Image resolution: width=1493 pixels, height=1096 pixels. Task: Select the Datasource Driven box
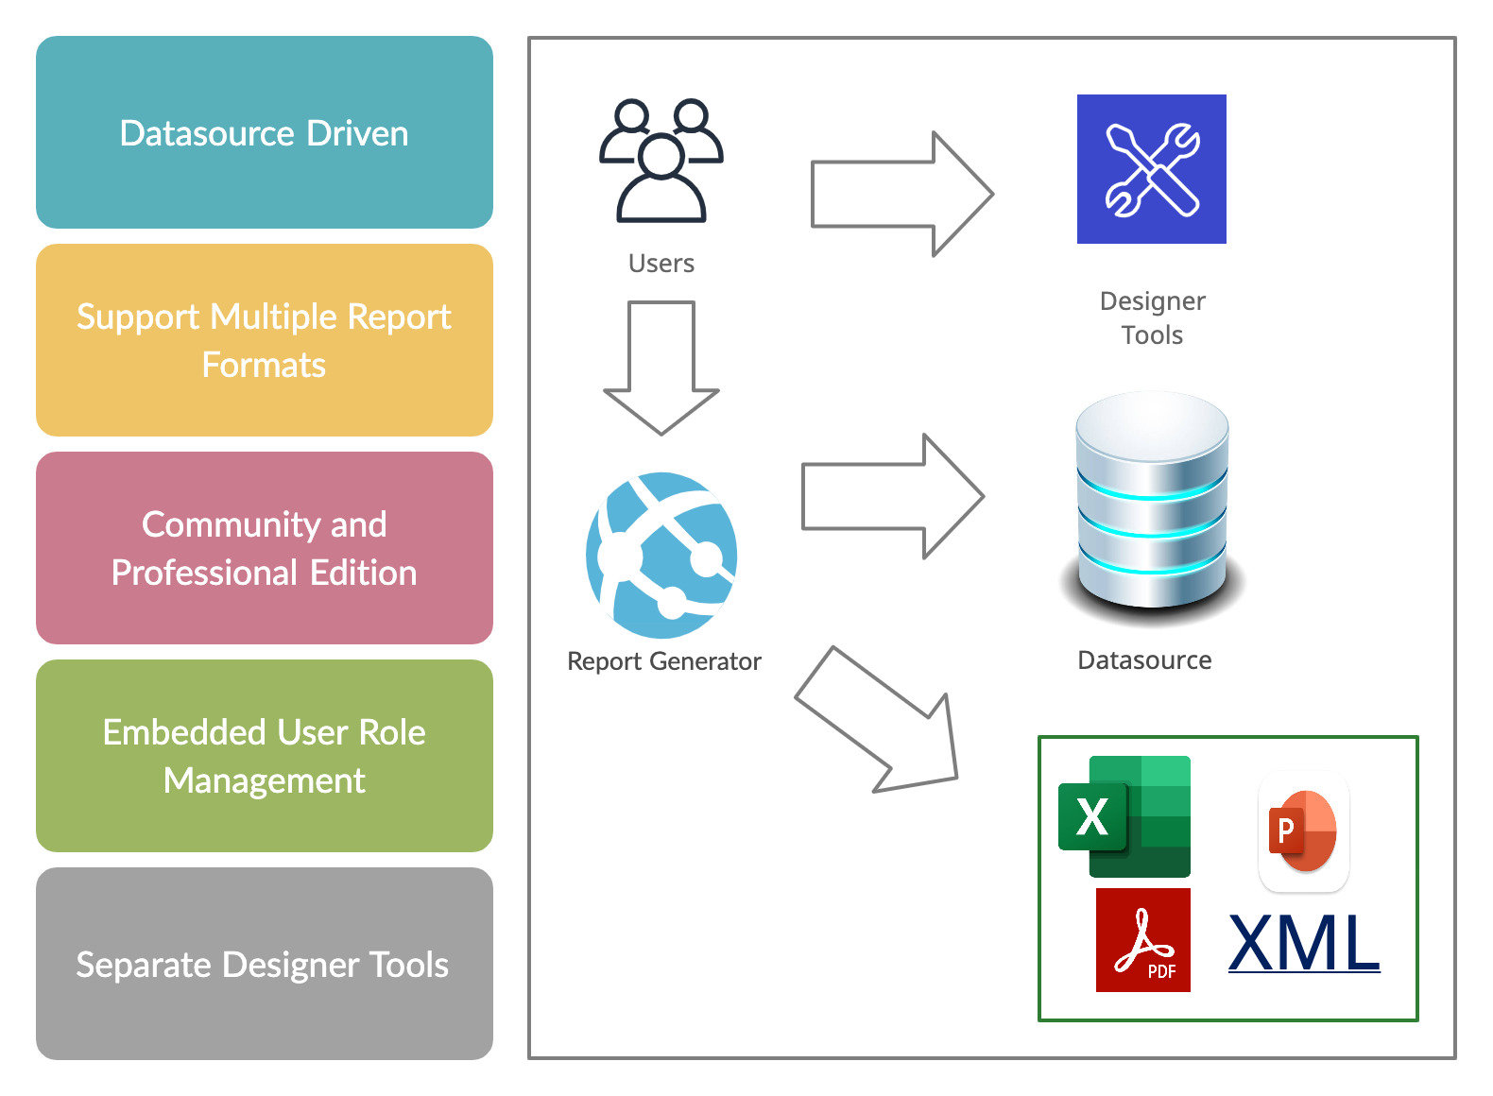pyautogui.click(x=265, y=132)
